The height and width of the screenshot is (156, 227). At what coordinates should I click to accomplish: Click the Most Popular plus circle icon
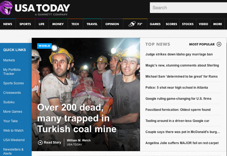(x=219, y=44)
